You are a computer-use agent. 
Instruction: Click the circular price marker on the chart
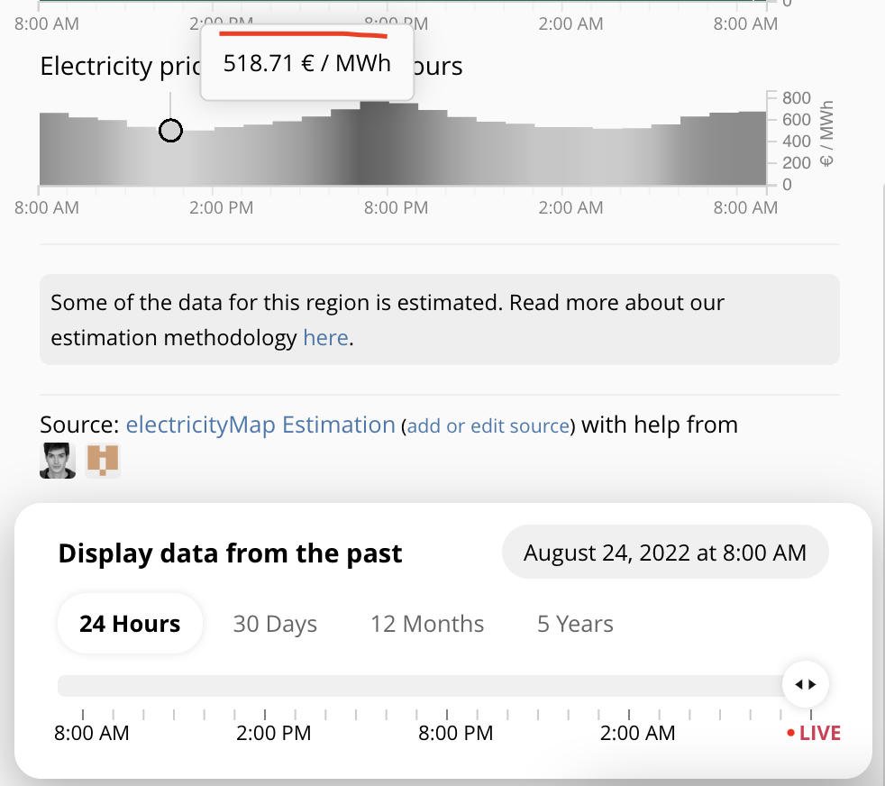point(170,131)
